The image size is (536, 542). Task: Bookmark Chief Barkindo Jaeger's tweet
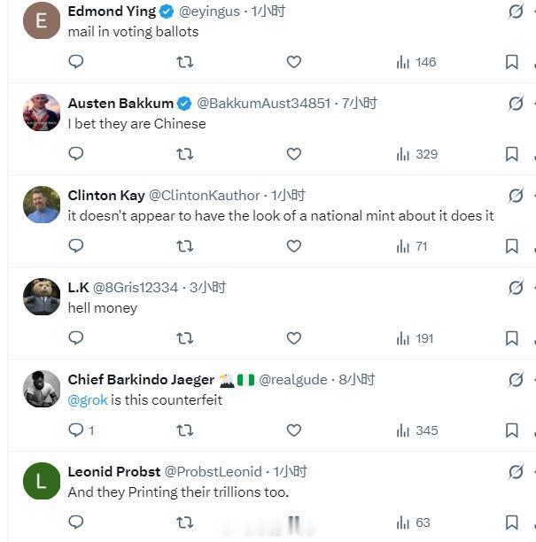pos(511,430)
